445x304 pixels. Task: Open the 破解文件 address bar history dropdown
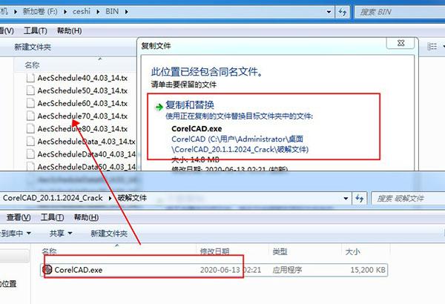(x=346, y=199)
